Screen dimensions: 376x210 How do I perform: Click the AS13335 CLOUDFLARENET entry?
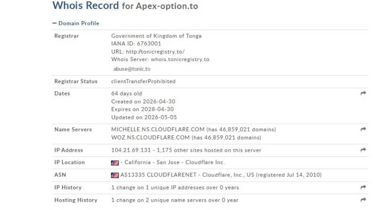pos(158,175)
